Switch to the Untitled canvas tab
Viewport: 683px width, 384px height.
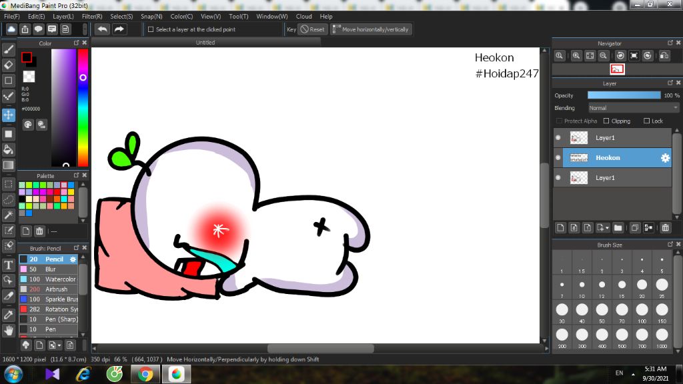[x=205, y=42]
